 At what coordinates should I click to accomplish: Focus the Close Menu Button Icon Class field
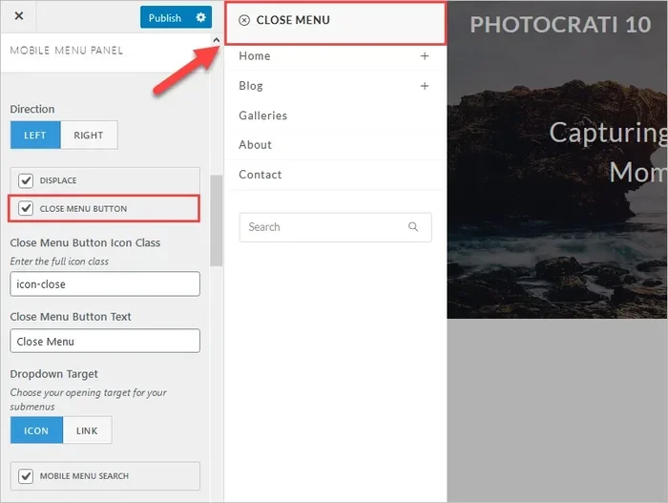pos(105,283)
